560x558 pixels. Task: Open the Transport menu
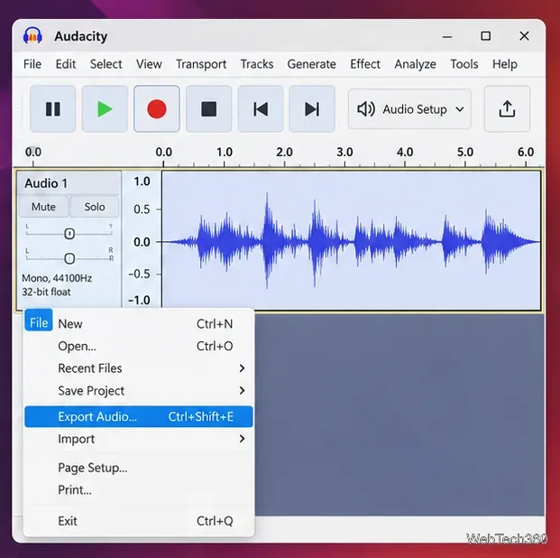click(201, 64)
